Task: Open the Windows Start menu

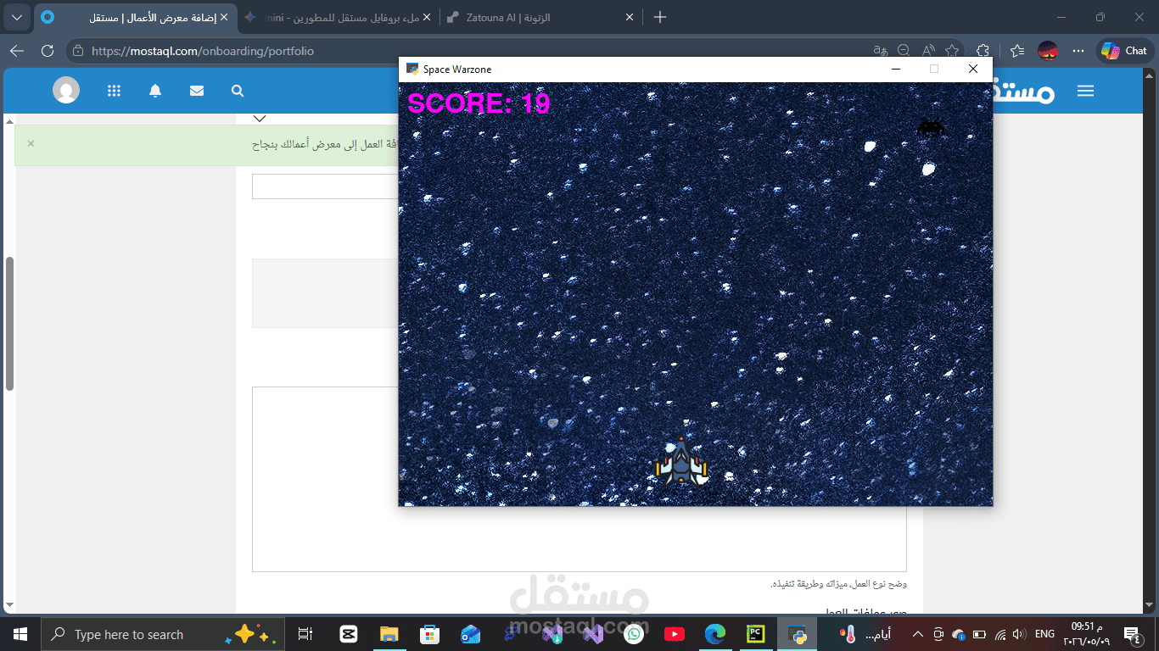Action: [x=20, y=634]
